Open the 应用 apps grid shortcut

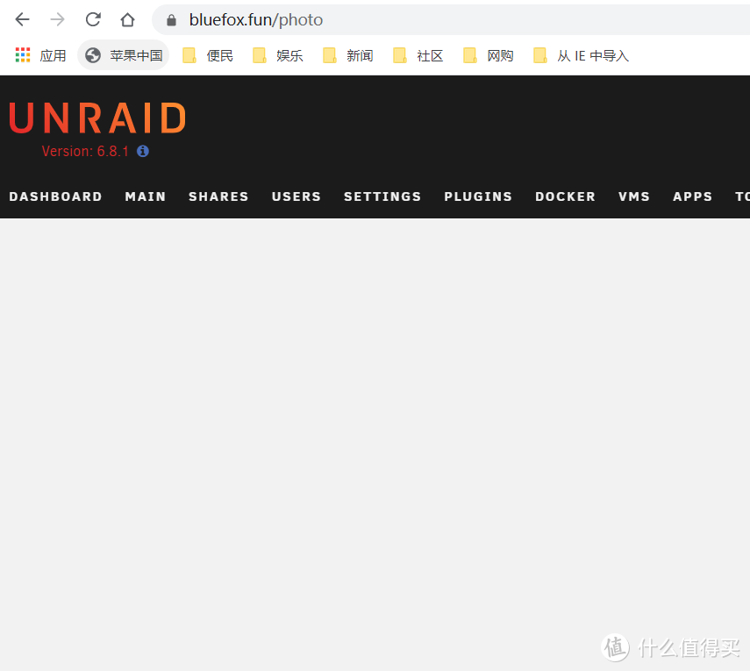40,55
